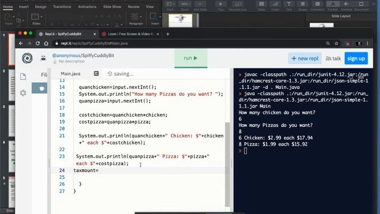This screenshot has width=380, height=214.
Task: Click code line 24 'taxmount='
Action: click(85, 171)
